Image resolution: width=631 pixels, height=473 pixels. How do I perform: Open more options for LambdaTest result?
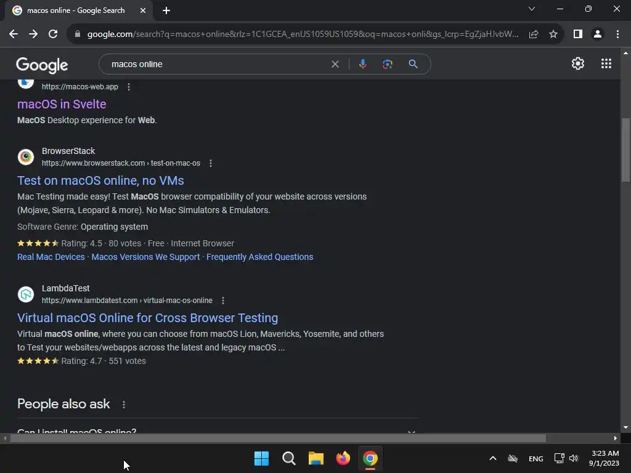[x=223, y=301]
